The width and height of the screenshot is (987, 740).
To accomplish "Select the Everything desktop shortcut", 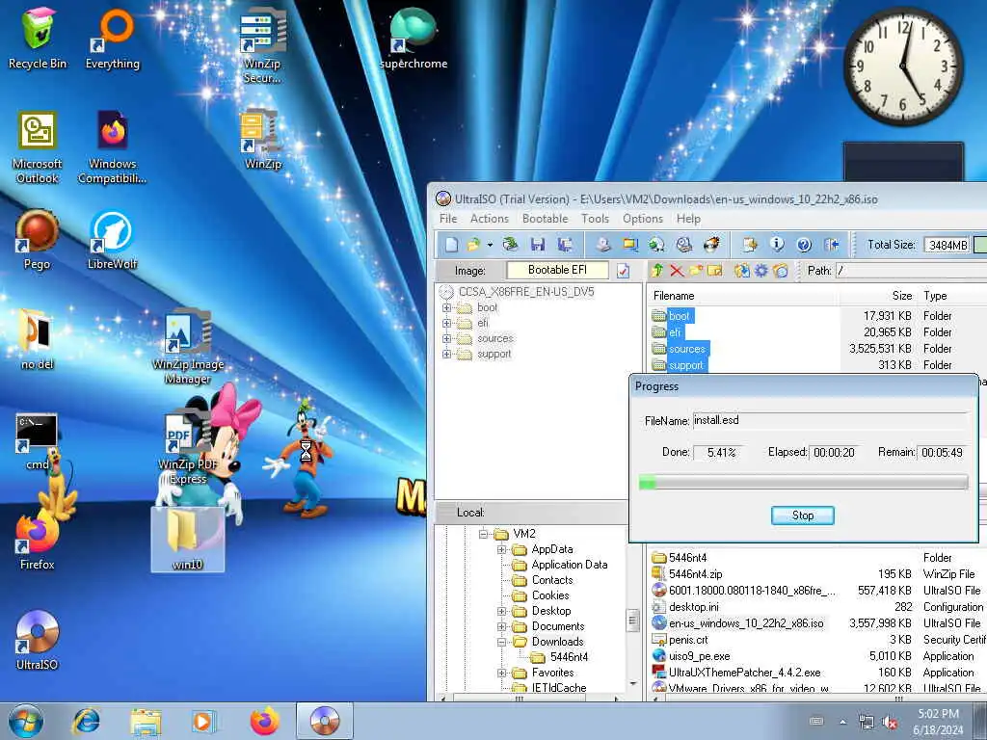I will (x=113, y=40).
